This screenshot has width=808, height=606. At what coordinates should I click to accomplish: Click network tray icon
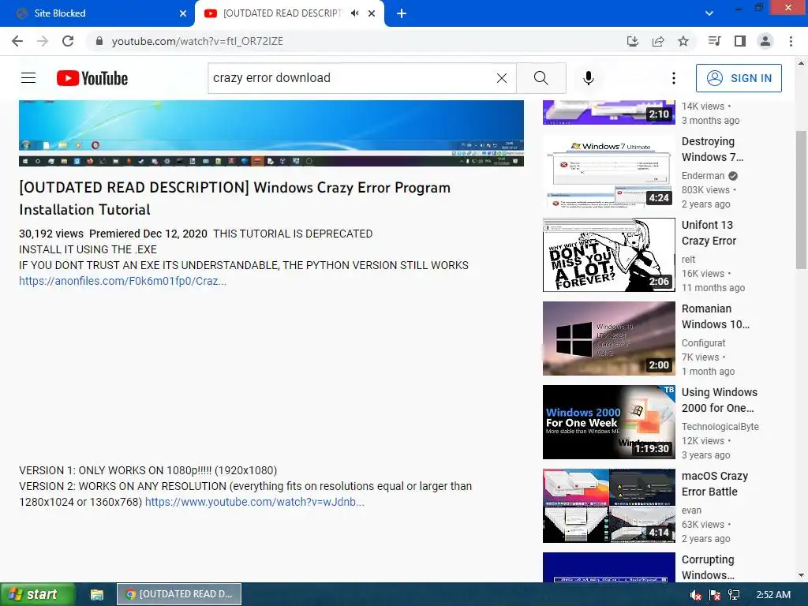(x=734, y=595)
